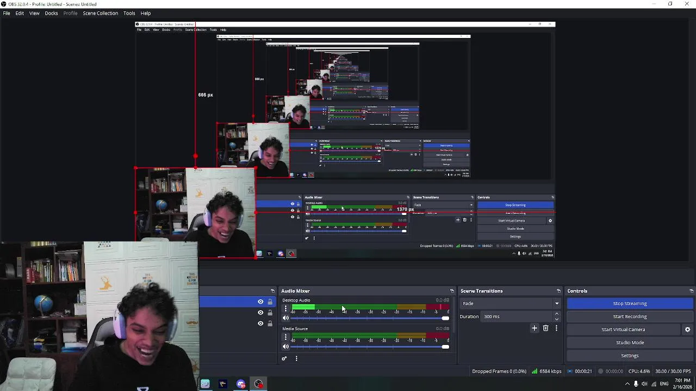Open the Tools menu
This screenshot has width=696, height=391.
[129, 13]
